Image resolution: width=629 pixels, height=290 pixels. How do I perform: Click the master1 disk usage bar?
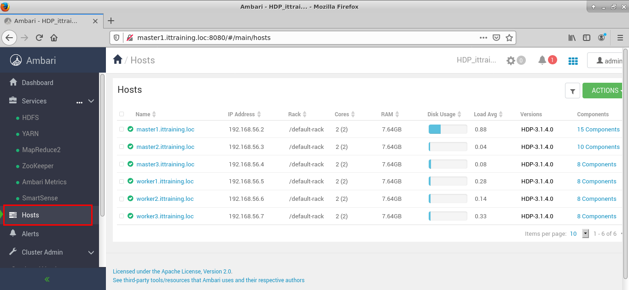(x=448, y=130)
